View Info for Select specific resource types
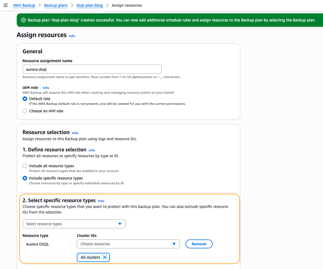The height and width of the screenshot is (269, 323). click(x=101, y=201)
